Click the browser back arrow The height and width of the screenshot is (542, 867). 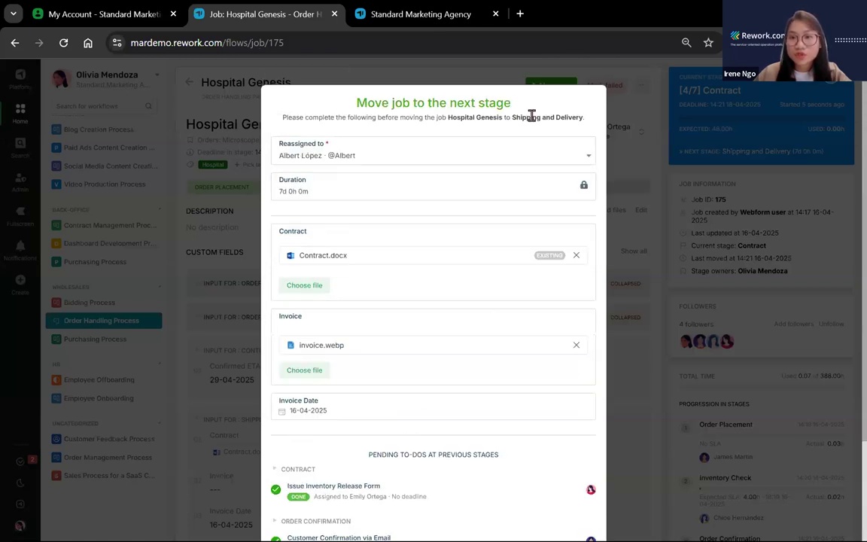tap(15, 43)
